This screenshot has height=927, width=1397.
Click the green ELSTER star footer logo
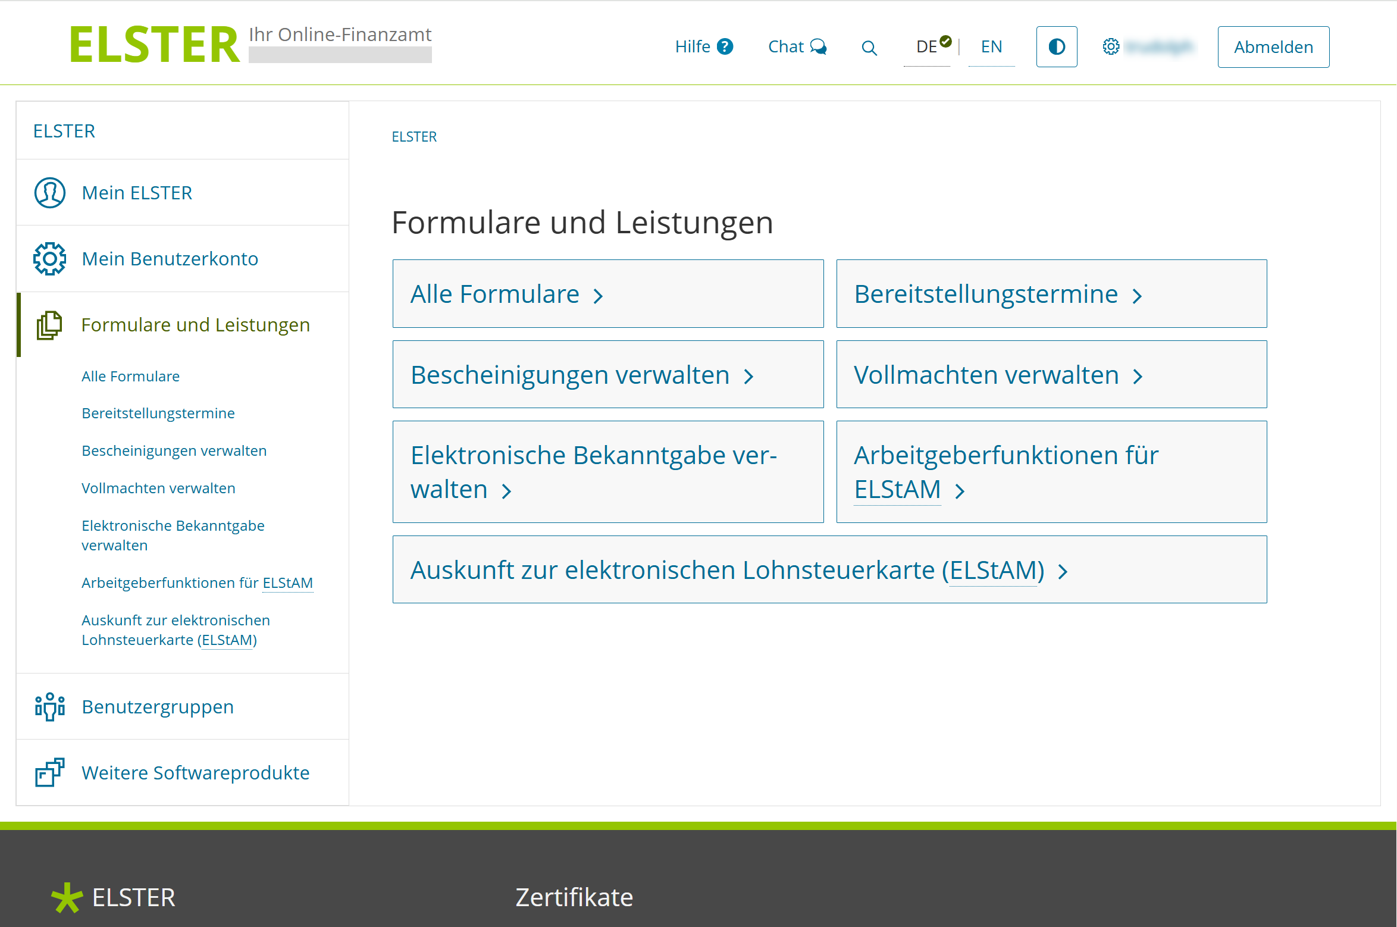67,897
